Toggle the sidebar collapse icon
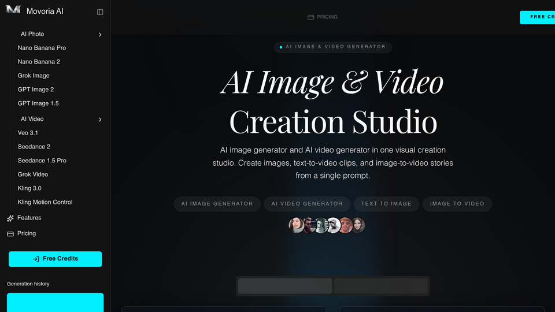Viewport: 555px width, 312px height. click(100, 12)
